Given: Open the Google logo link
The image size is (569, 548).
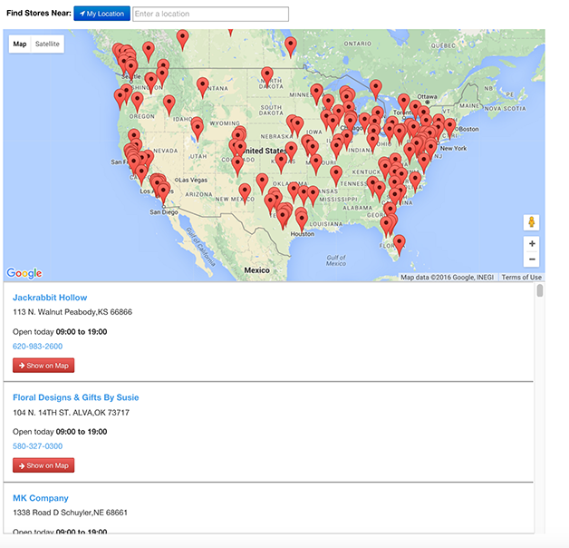Looking at the screenshot, I should tap(24, 273).
